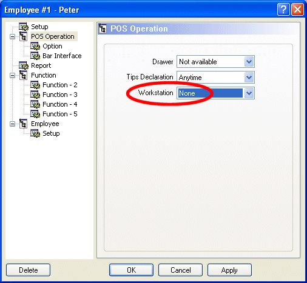Collapse the Function tree node
This screenshot has height=283, width=307.
click(x=13, y=76)
